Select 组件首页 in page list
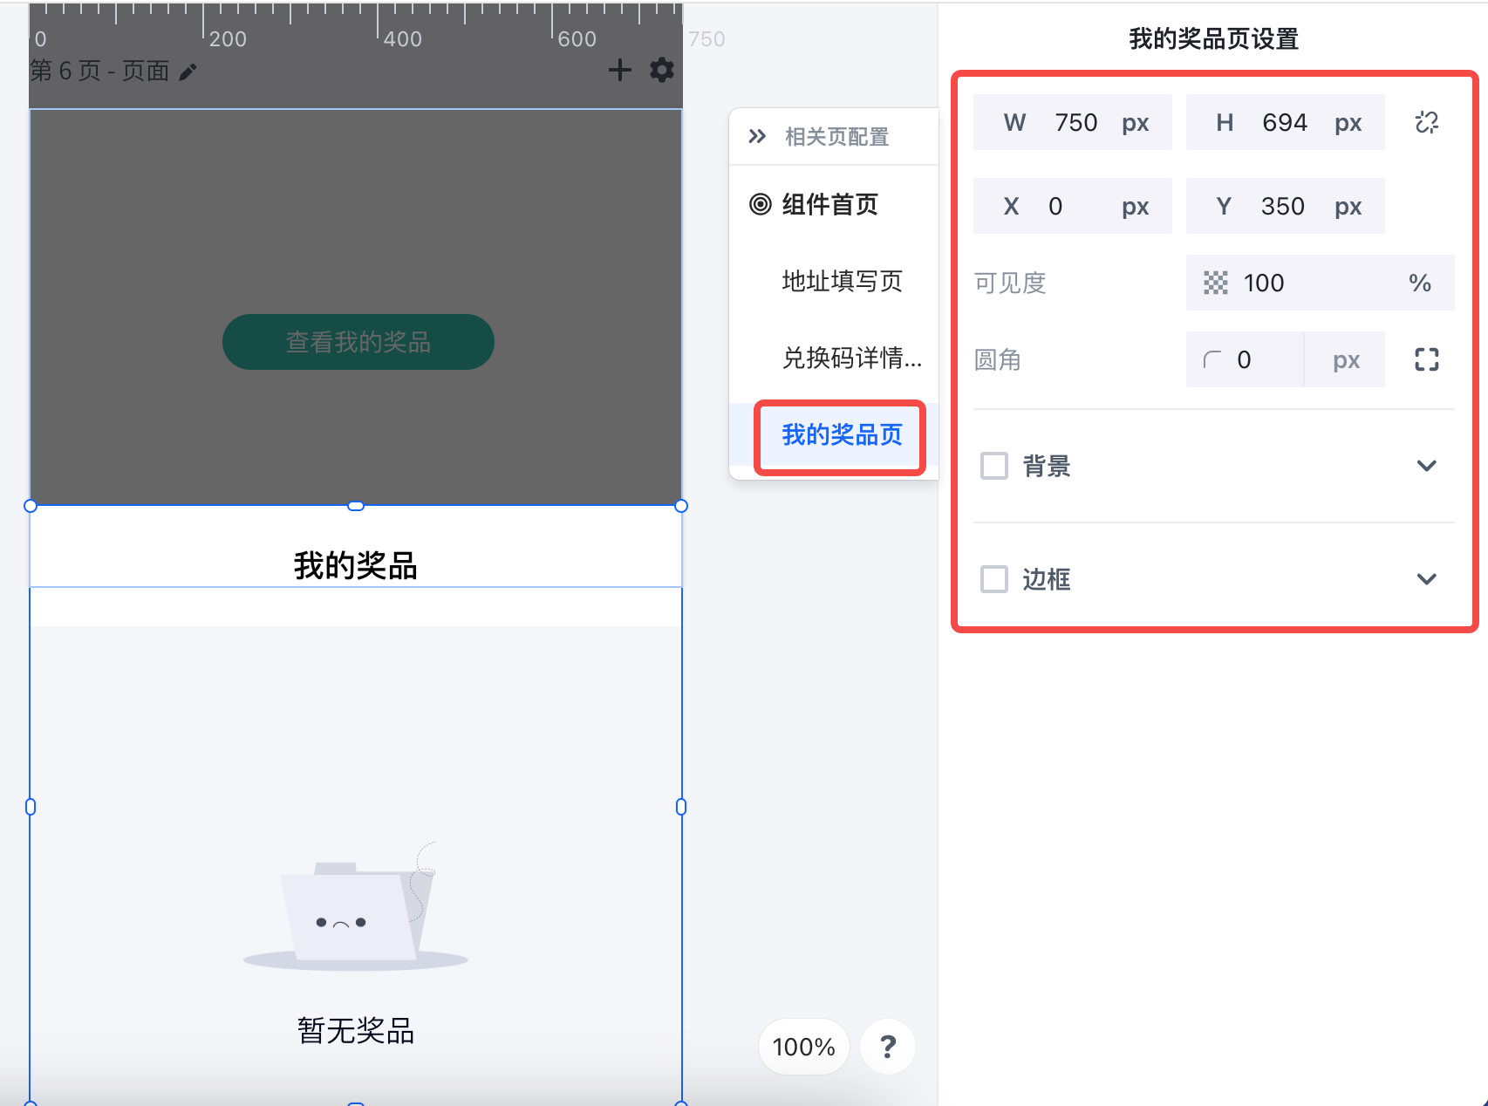The height and width of the screenshot is (1106, 1488). [829, 204]
